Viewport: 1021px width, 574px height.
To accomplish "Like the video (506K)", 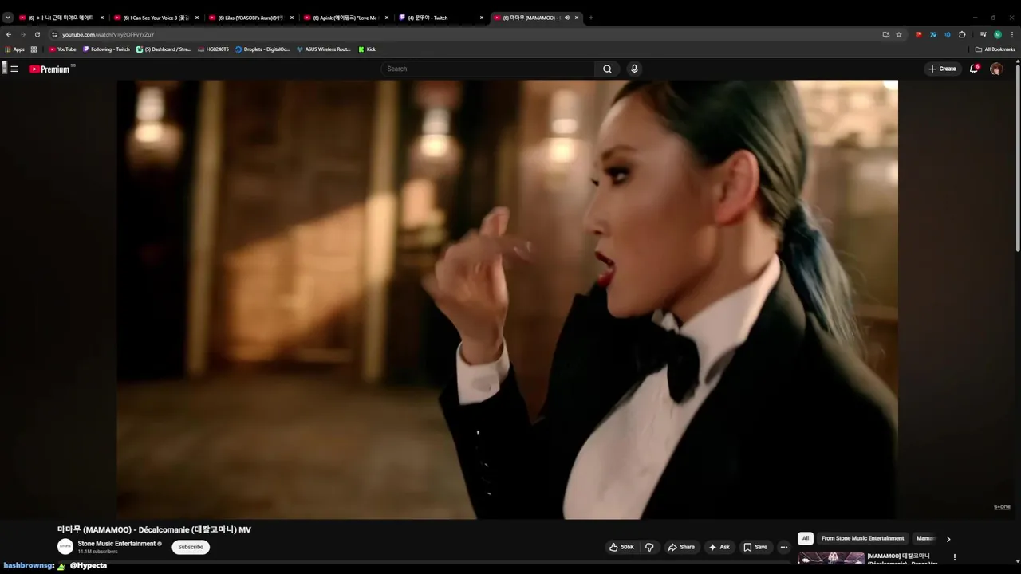I will (x=622, y=547).
